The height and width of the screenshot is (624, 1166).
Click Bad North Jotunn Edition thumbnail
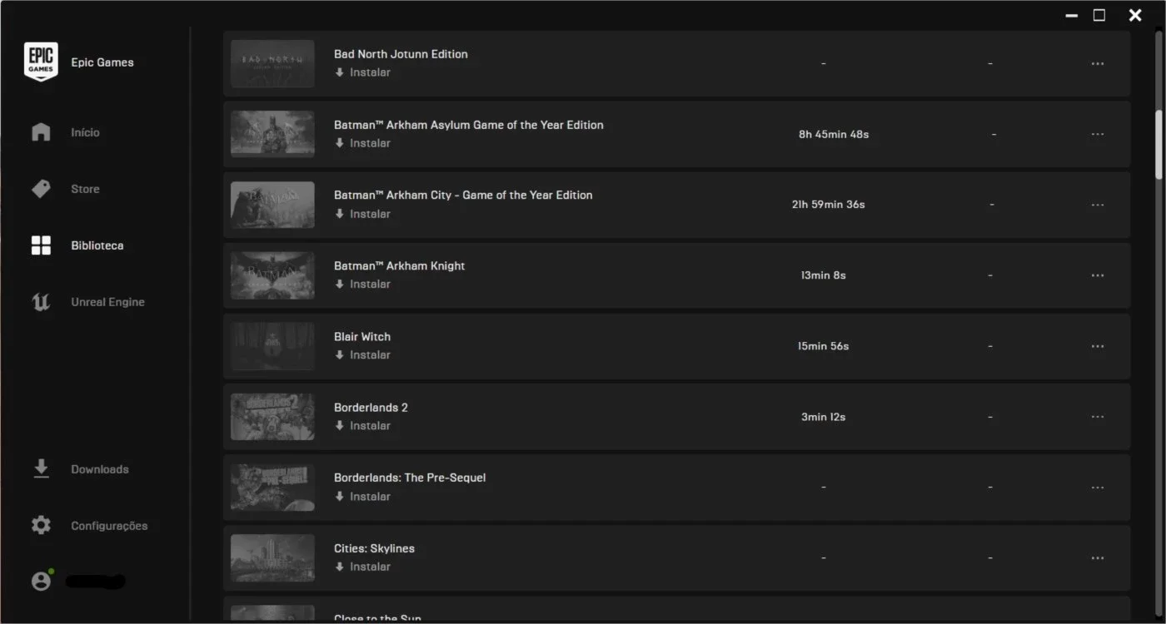coord(272,63)
